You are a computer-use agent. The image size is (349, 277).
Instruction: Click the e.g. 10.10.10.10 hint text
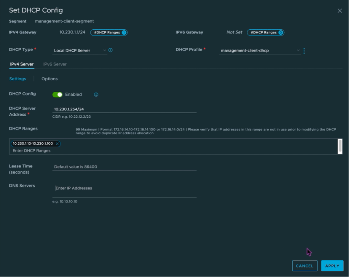tap(65, 201)
